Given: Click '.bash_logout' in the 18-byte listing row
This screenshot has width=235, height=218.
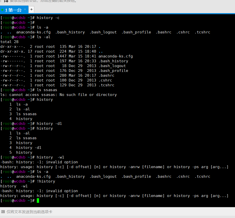Looking at the screenshot, I should [x=112, y=66].
